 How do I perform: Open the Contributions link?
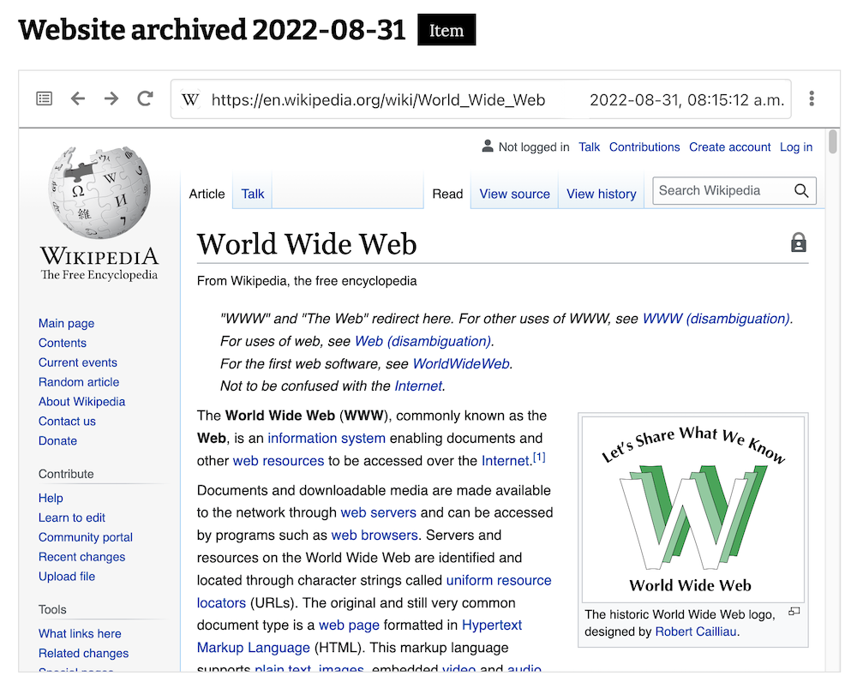click(644, 147)
